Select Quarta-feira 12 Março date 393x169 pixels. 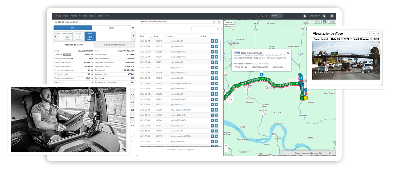[67, 36]
